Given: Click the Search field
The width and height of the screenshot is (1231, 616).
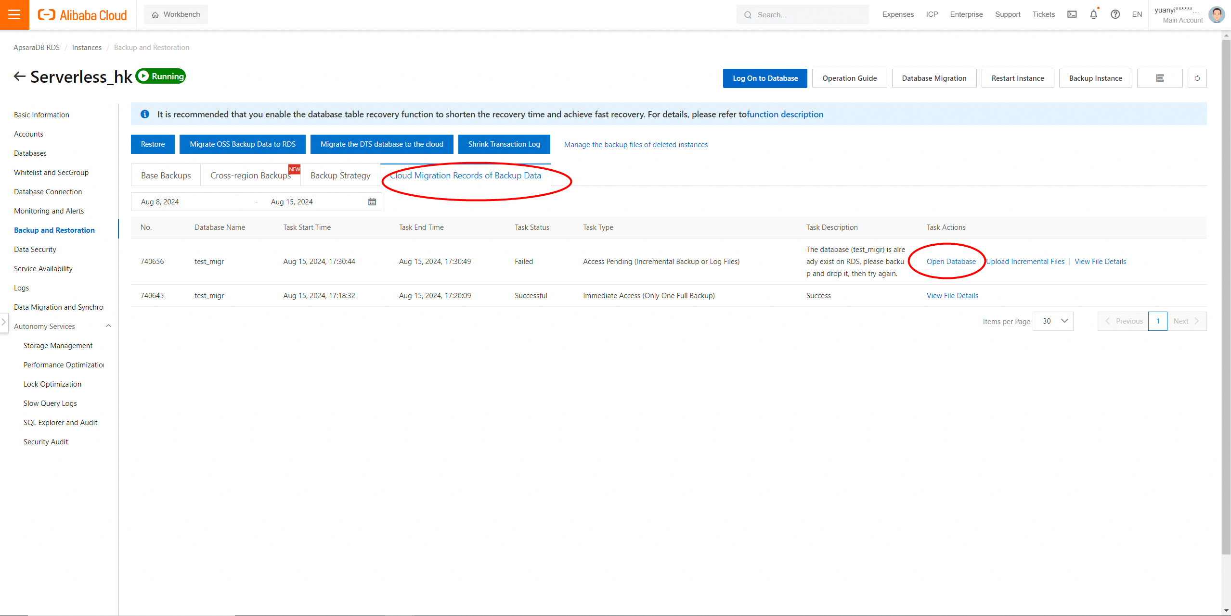Looking at the screenshot, I should pos(803,15).
